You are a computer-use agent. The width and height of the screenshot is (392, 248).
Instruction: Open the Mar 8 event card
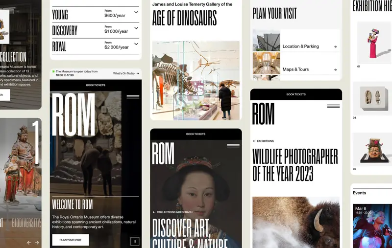tap(372, 226)
